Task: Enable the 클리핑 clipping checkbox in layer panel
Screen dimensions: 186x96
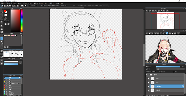Action: coord(160,72)
